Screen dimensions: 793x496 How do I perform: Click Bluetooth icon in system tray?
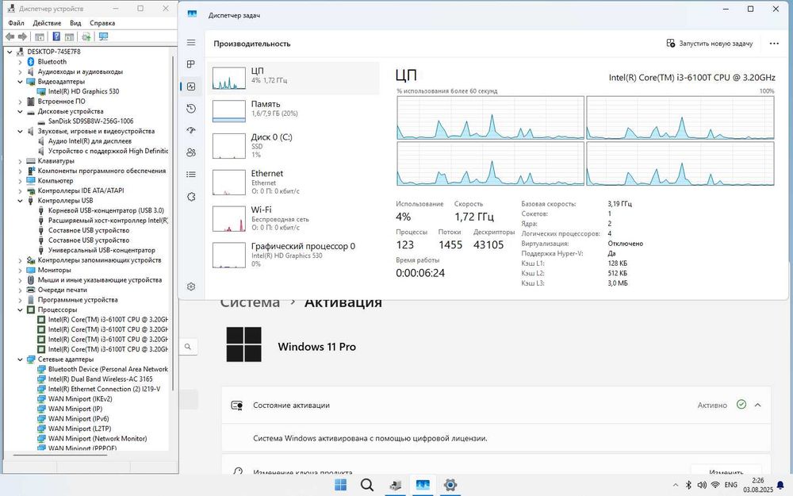tap(688, 485)
